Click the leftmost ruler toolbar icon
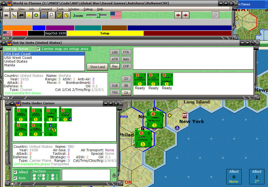The image size is (268, 187). click(x=6, y=15)
